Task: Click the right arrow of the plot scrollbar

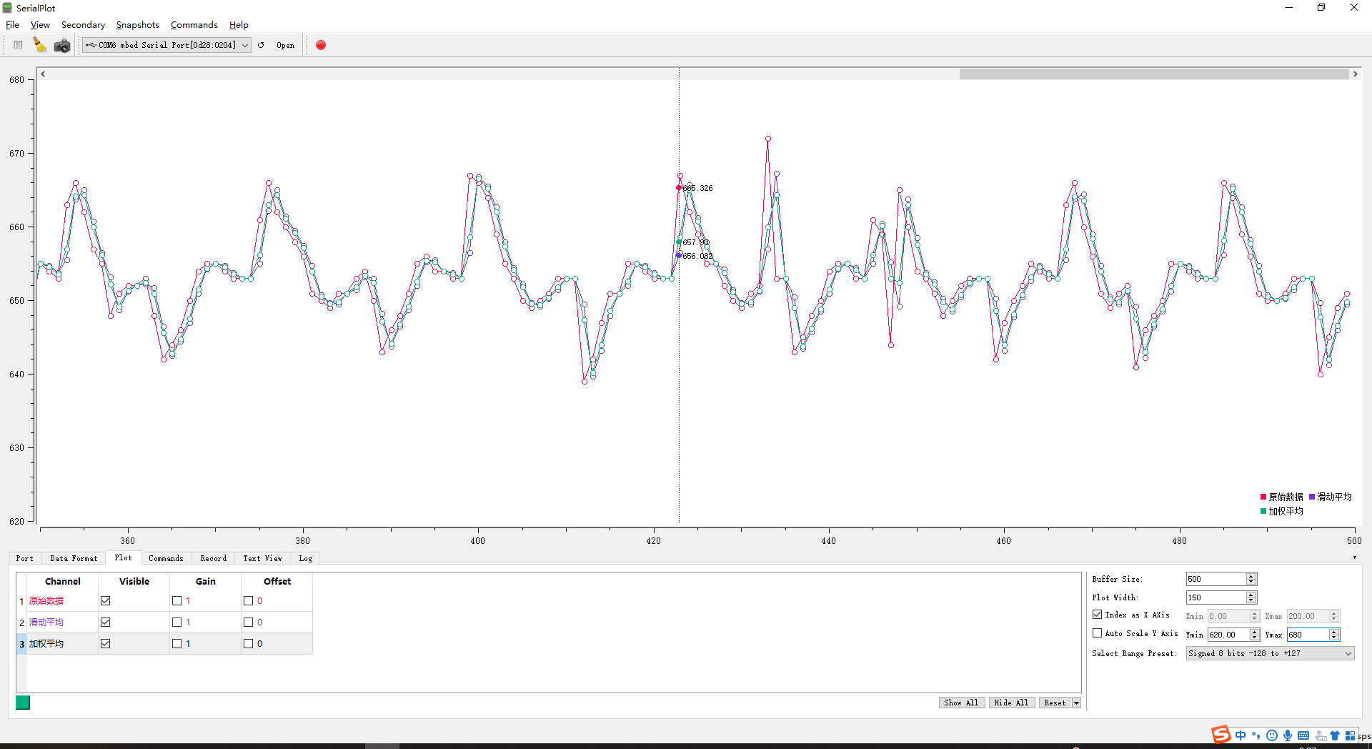Action: 1355,74
